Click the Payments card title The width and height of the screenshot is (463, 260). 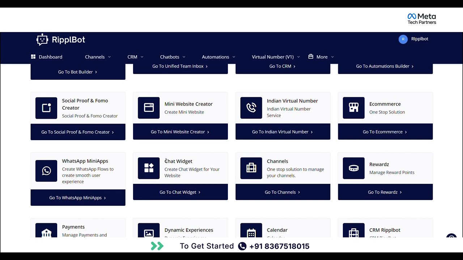click(73, 227)
